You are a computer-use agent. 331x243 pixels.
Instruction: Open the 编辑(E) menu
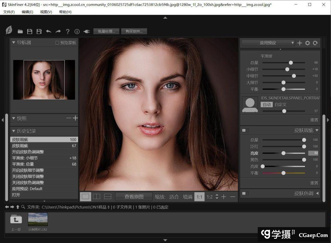click(27, 12)
